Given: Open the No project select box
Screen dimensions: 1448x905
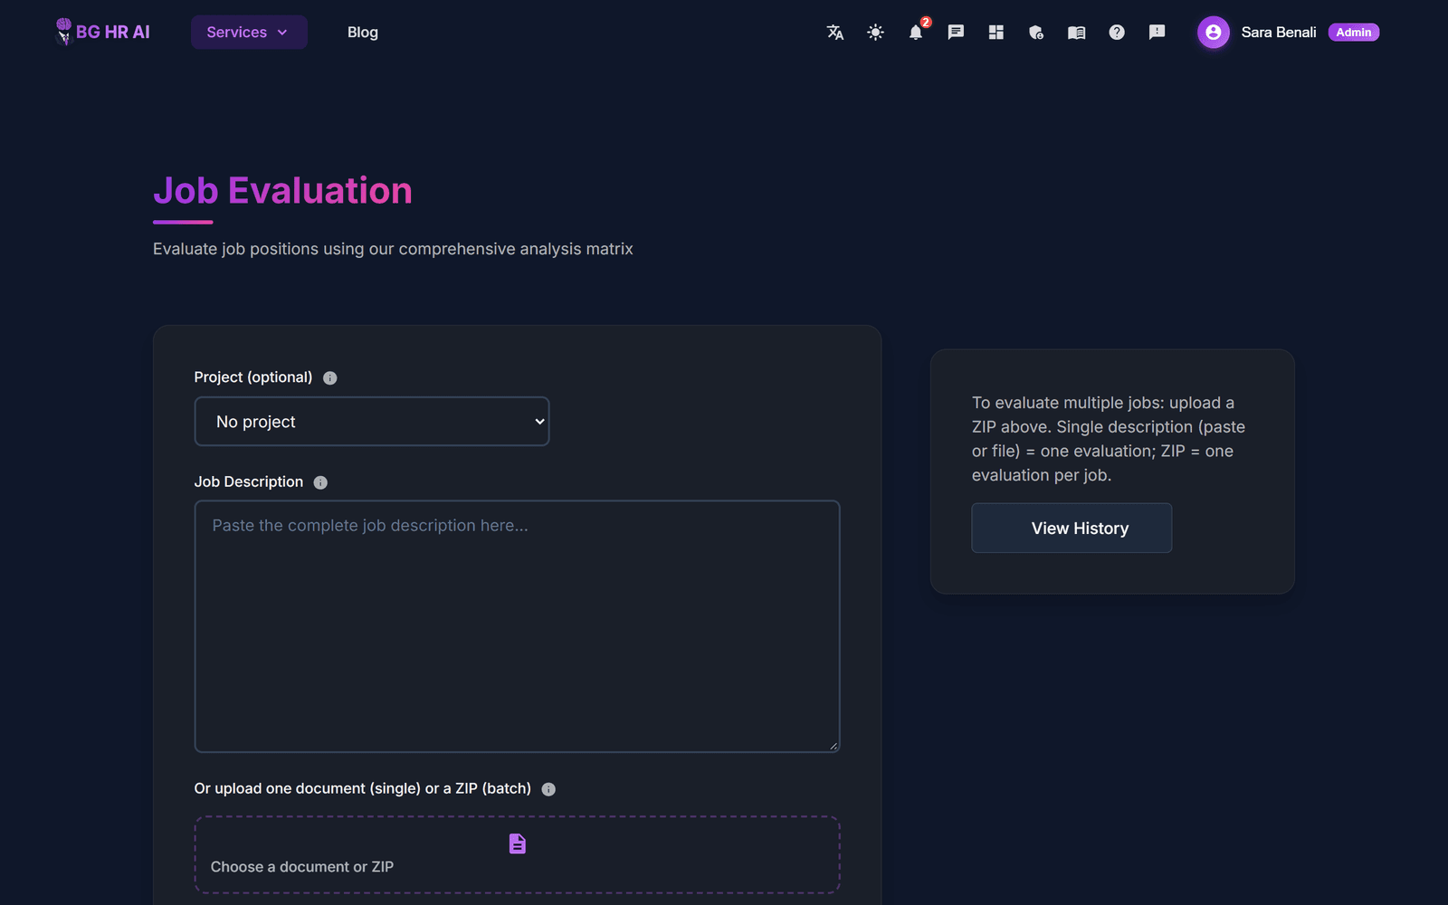Looking at the screenshot, I should 372,422.
